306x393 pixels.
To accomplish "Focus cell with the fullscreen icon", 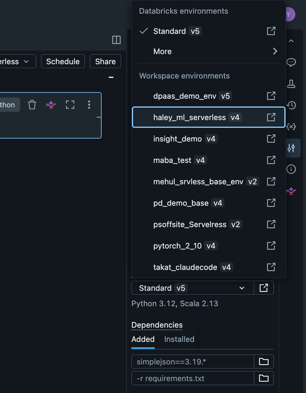I will tap(70, 105).
